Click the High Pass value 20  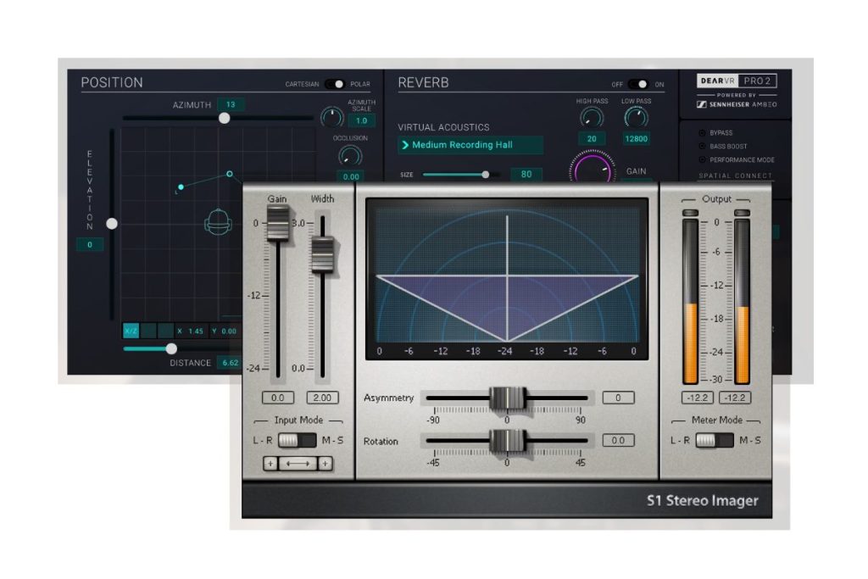click(x=592, y=139)
